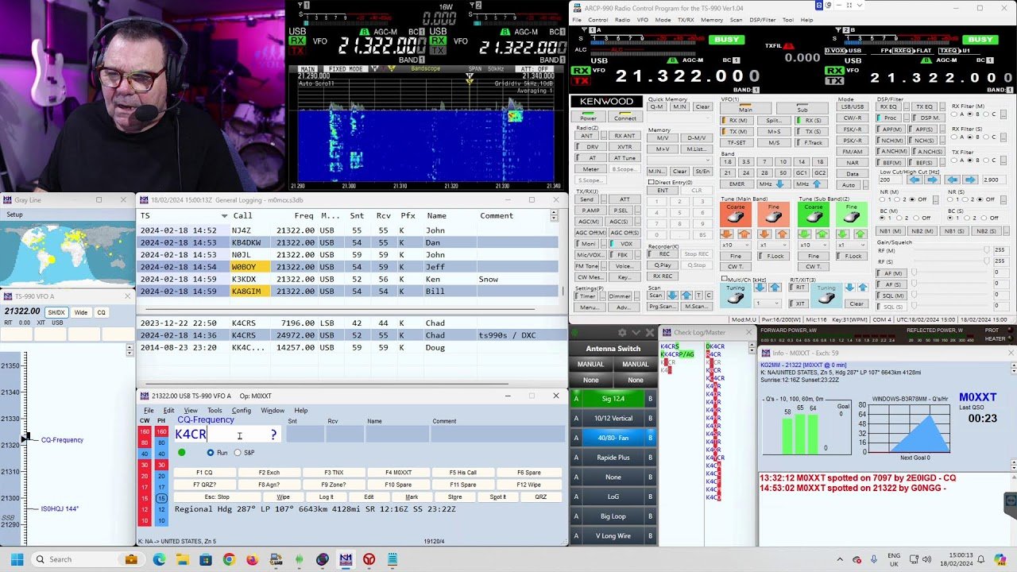Select TX Filter option C
This screenshot has height=572, width=1017.
tap(986, 160)
